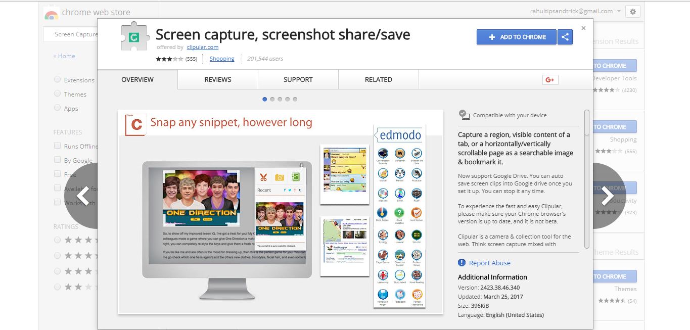Screen dimensions: 690x330
Task: Select the Extensions radio button
Action: pyautogui.click(x=57, y=79)
